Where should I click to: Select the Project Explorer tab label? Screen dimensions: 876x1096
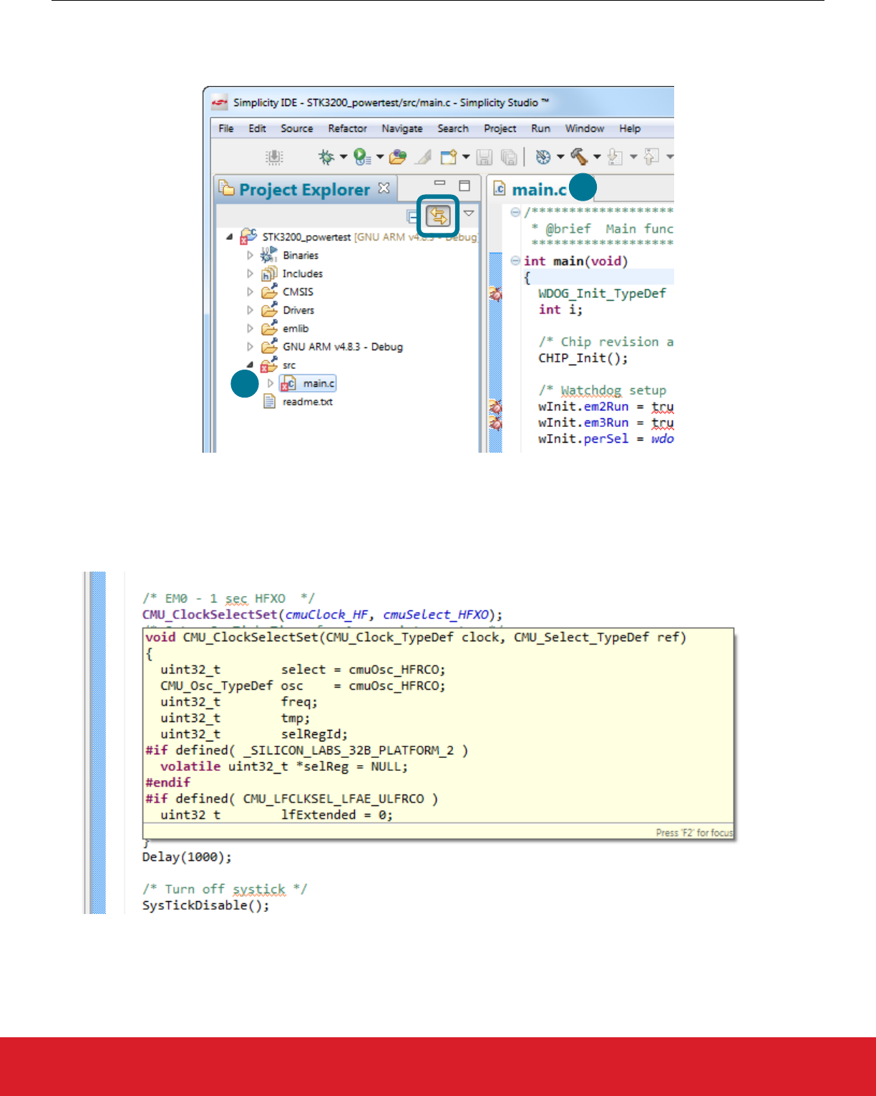(x=304, y=189)
